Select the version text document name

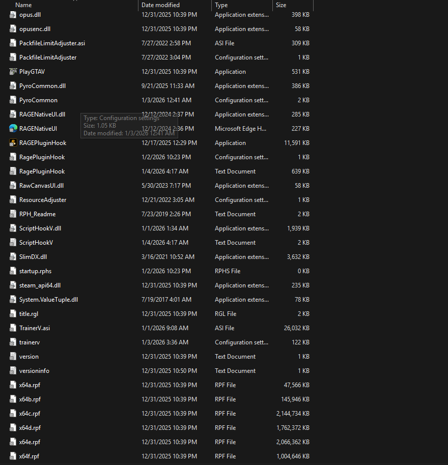[29, 356]
